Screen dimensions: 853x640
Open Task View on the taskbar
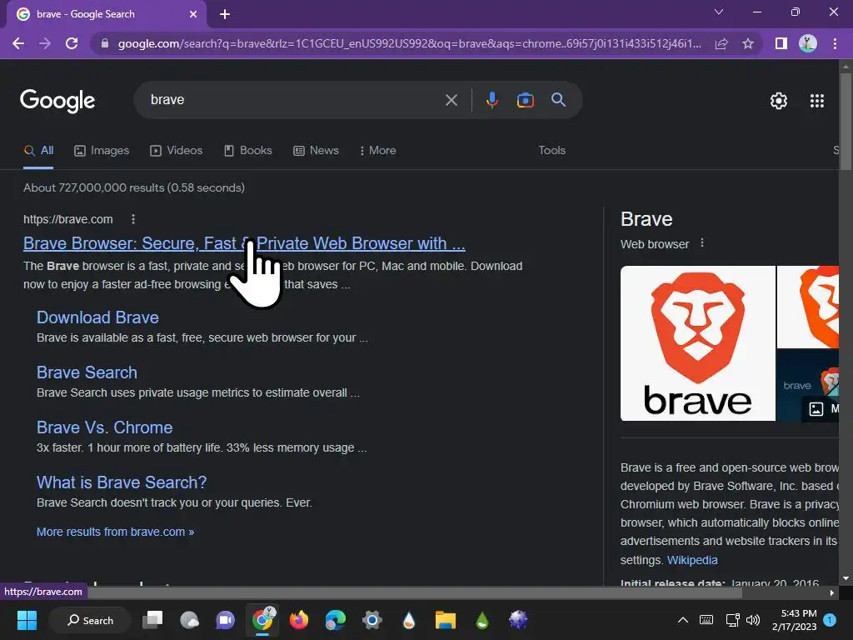pyautogui.click(x=152, y=620)
